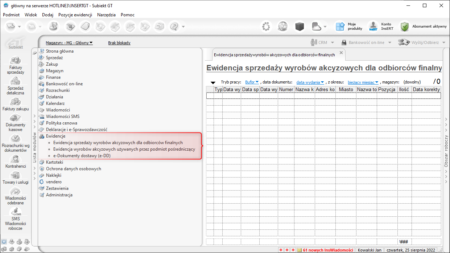
Task: Open Dokumenty kasowe sidebar shortcut
Action: (x=16, y=123)
